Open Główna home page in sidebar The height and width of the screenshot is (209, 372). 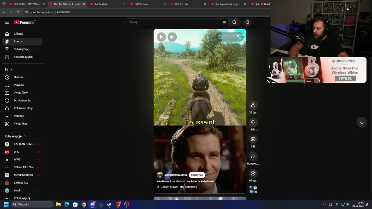click(22, 34)
